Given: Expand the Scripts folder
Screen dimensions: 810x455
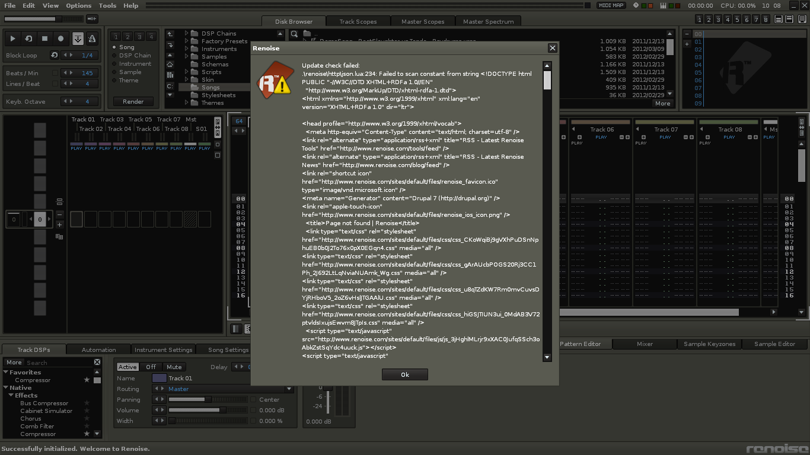Looking at the screenshot, I should (x=186, y=72).
